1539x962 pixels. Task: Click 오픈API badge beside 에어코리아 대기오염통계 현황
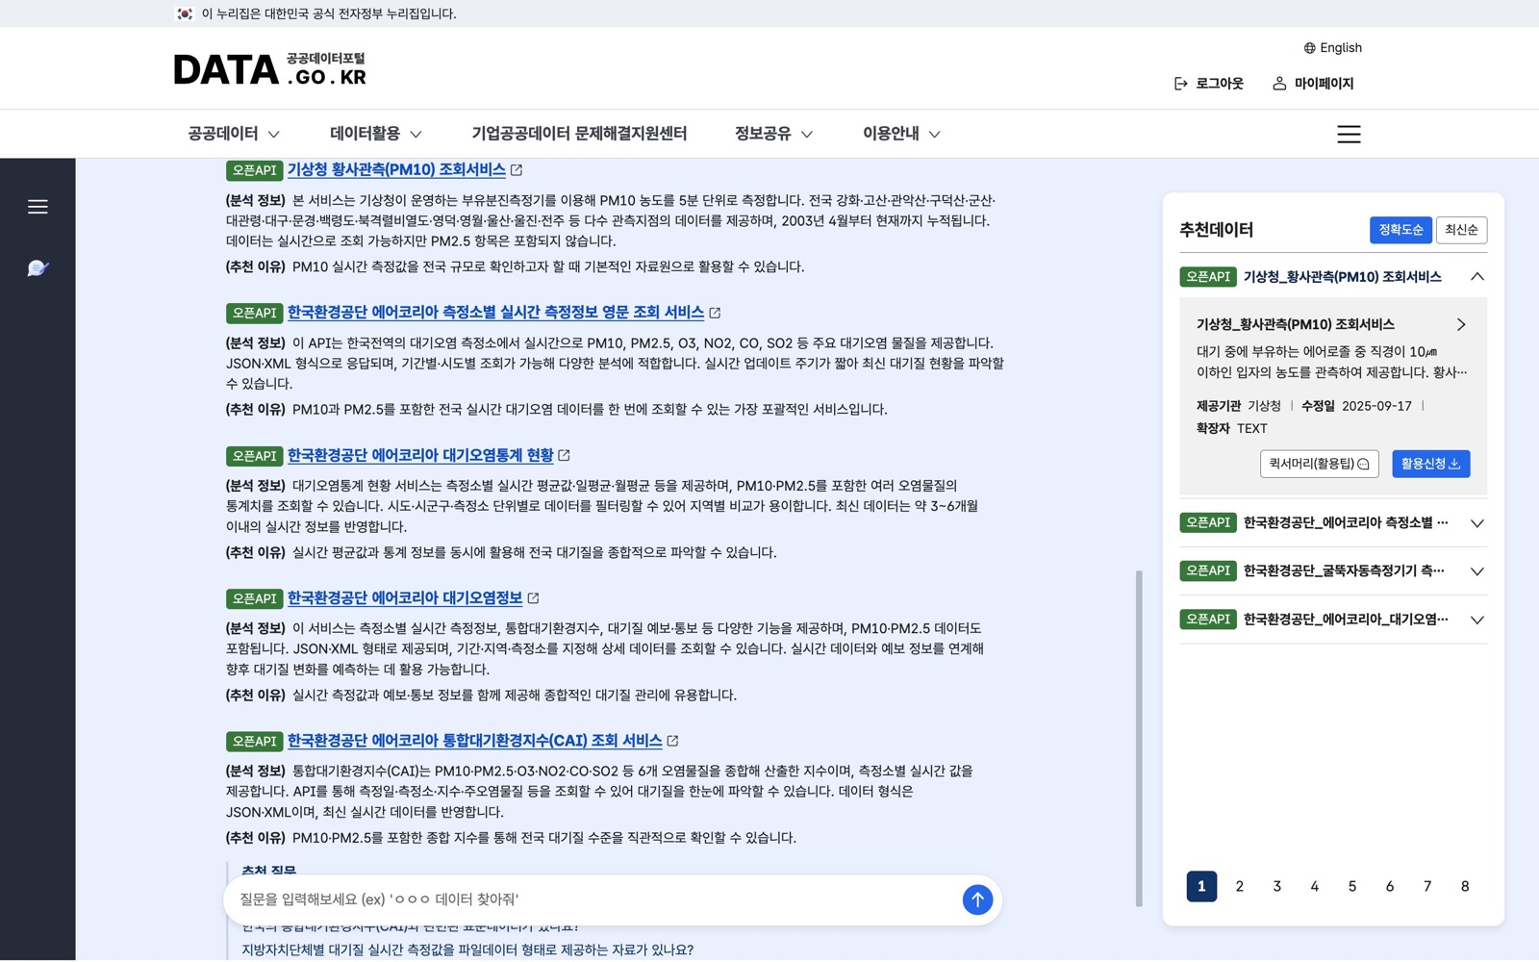coord(254,456)
